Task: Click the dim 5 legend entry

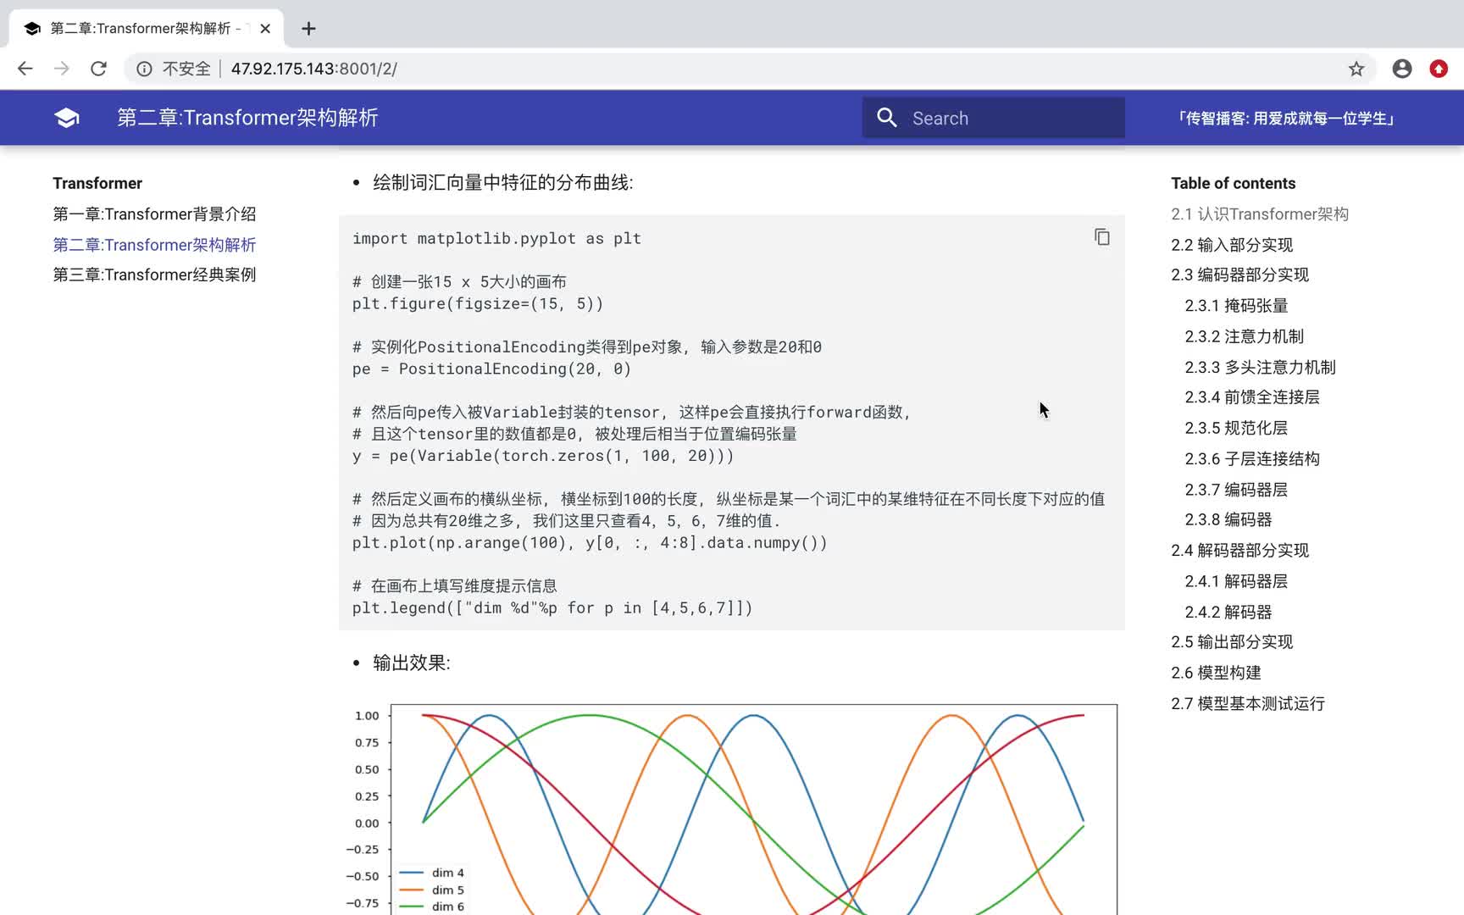Action: tap(431, 890)
